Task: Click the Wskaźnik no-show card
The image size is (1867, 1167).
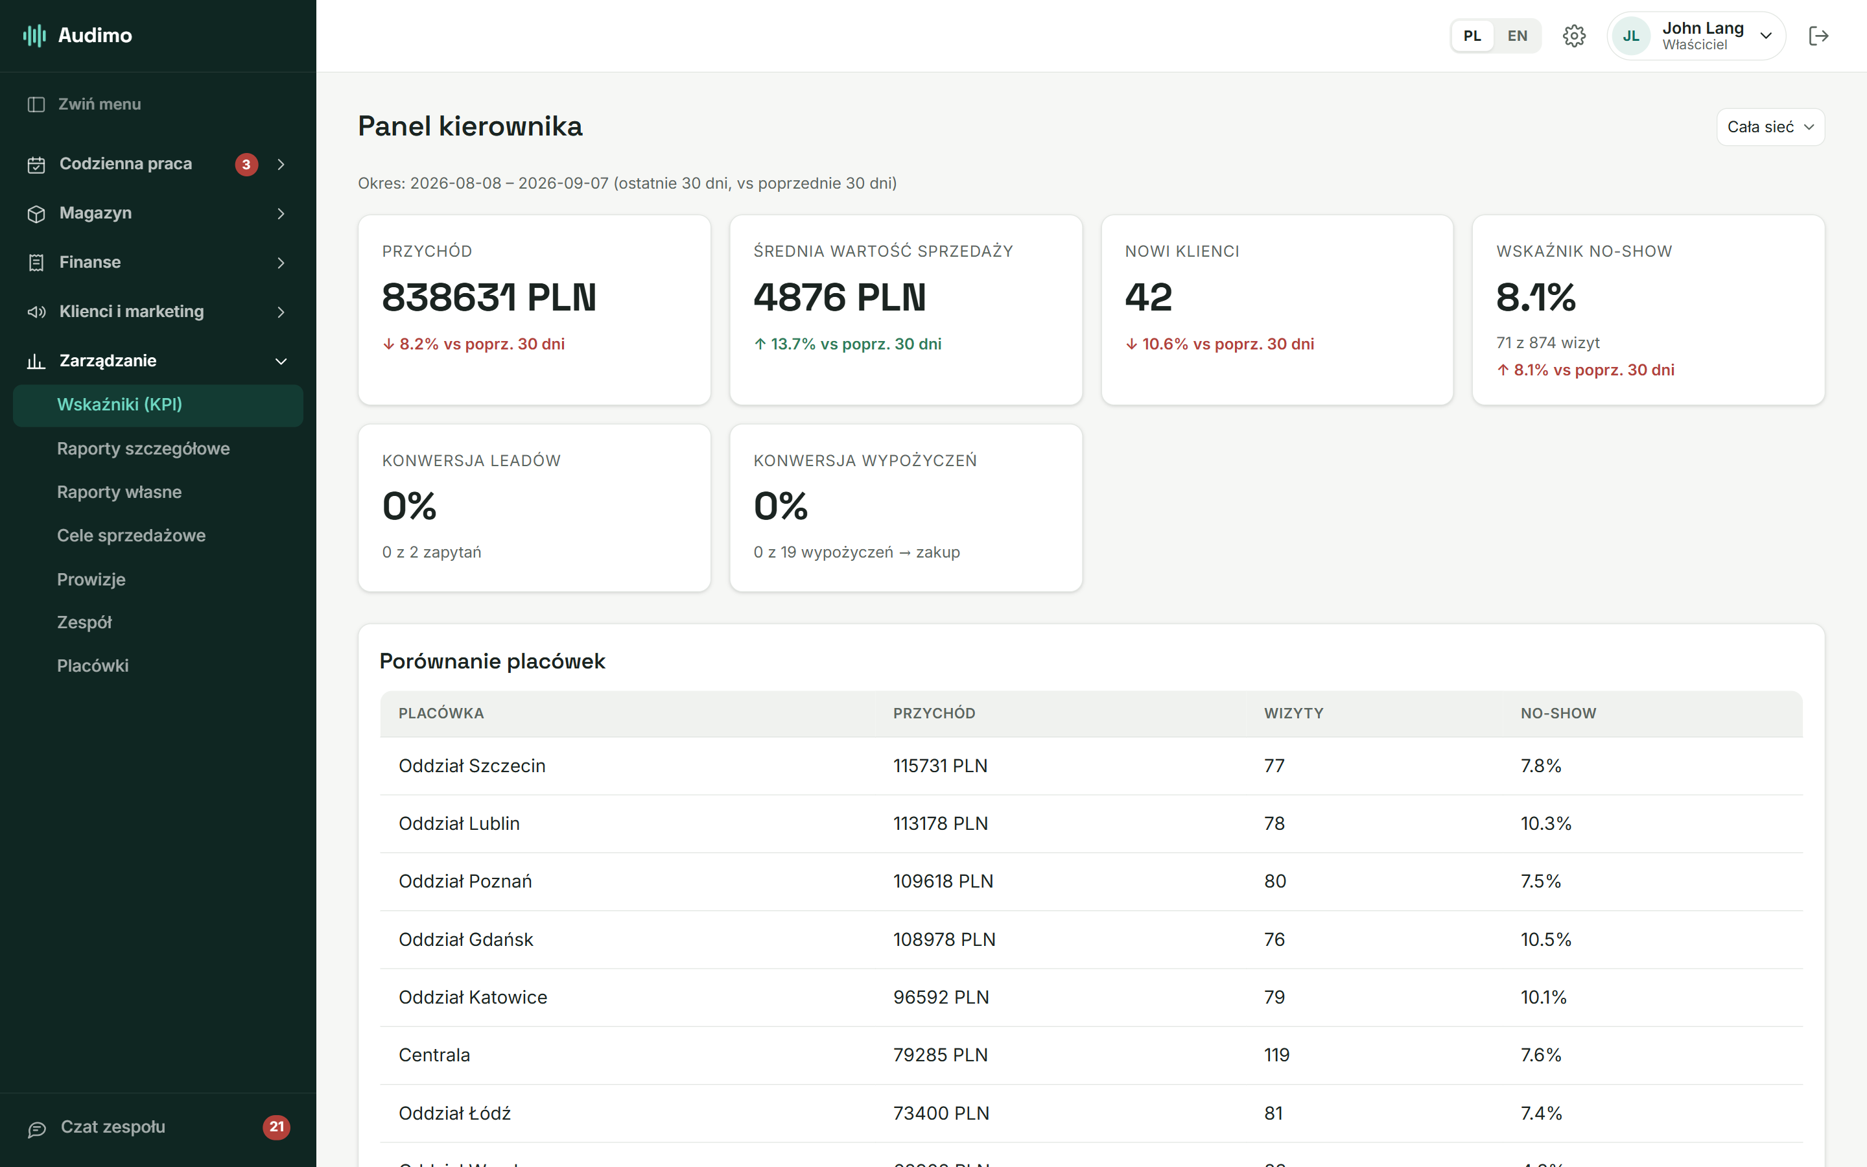Action: pos(1648,309)
